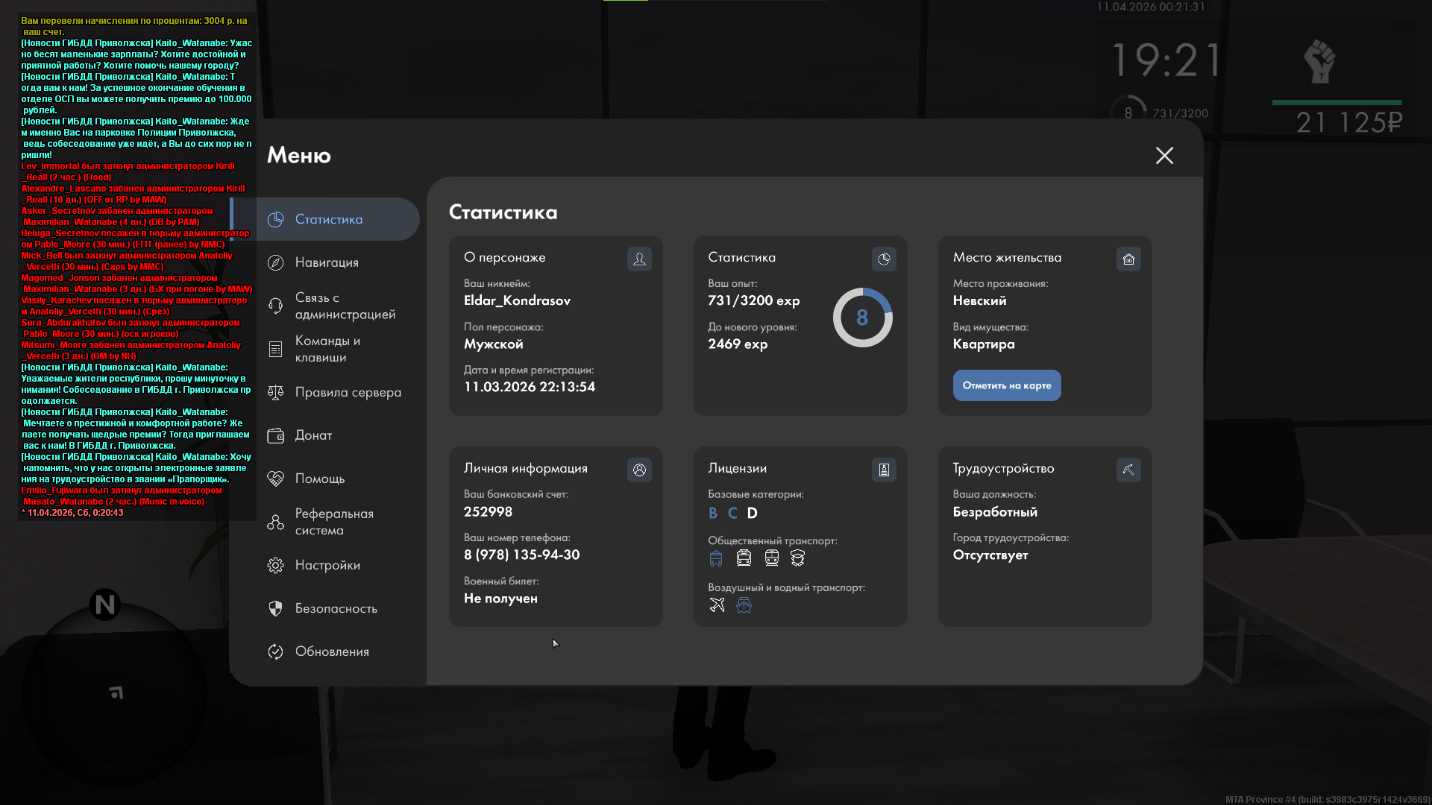Open the Навигация menu section

(327, 262)
